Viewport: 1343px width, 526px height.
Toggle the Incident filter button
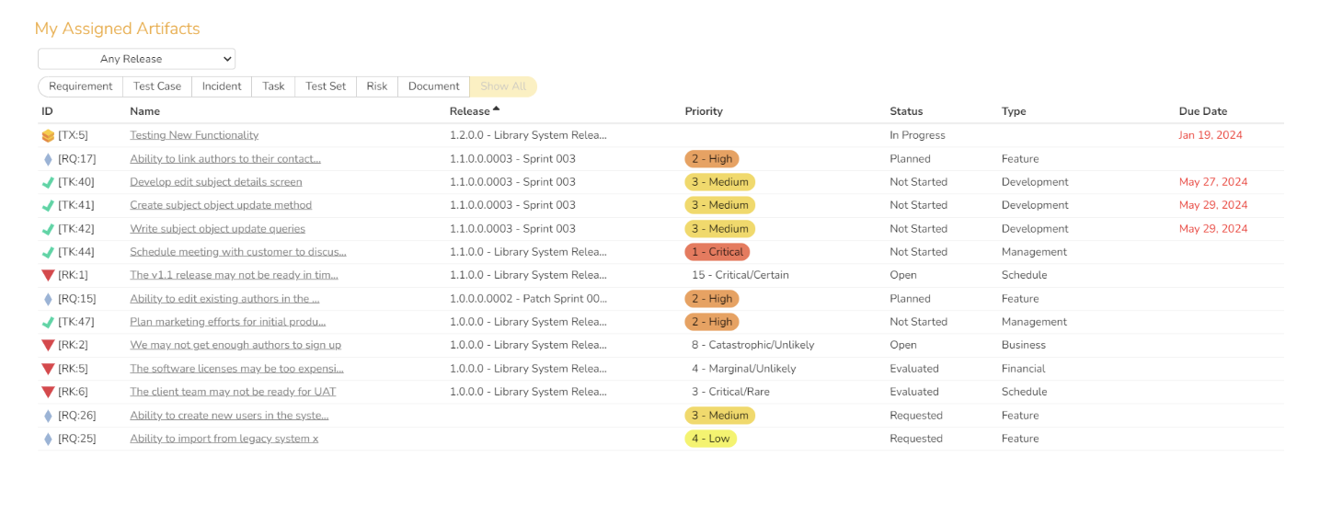click(222, 86)
